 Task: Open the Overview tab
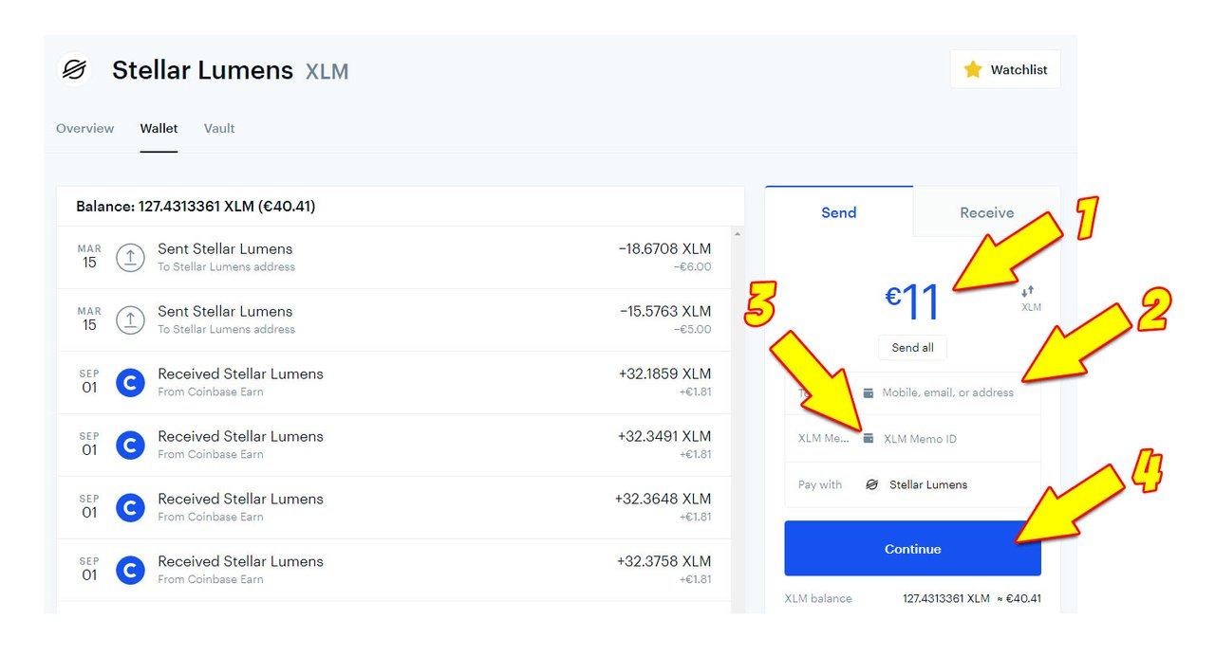[x=84, y=128]
